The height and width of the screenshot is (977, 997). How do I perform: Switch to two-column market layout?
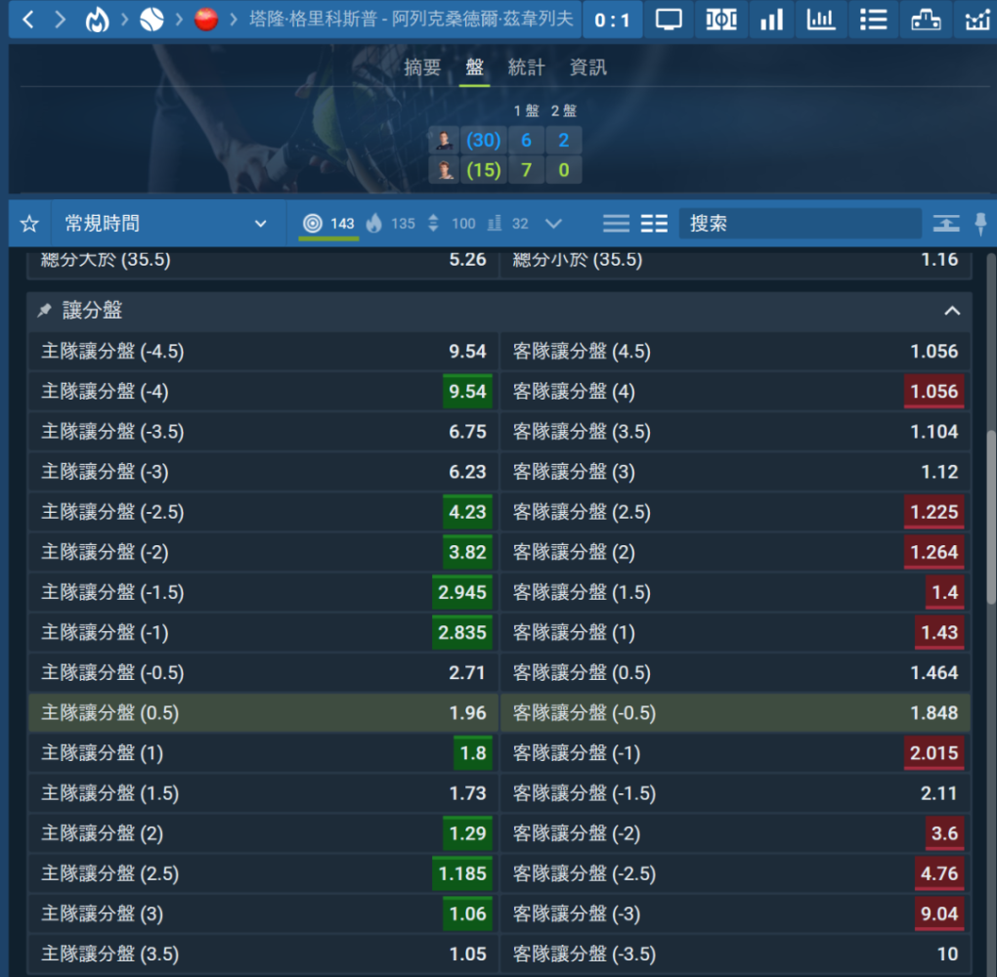point(654,224)
